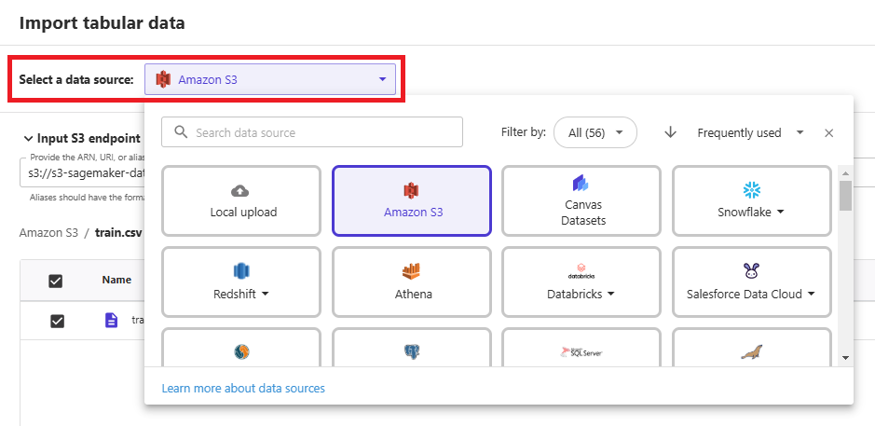Click the S3 endpoint URI input field

(83, 173)
